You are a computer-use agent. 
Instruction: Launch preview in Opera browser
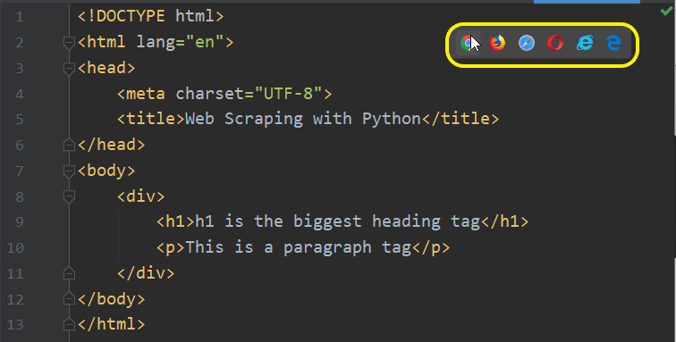[555, 43]
